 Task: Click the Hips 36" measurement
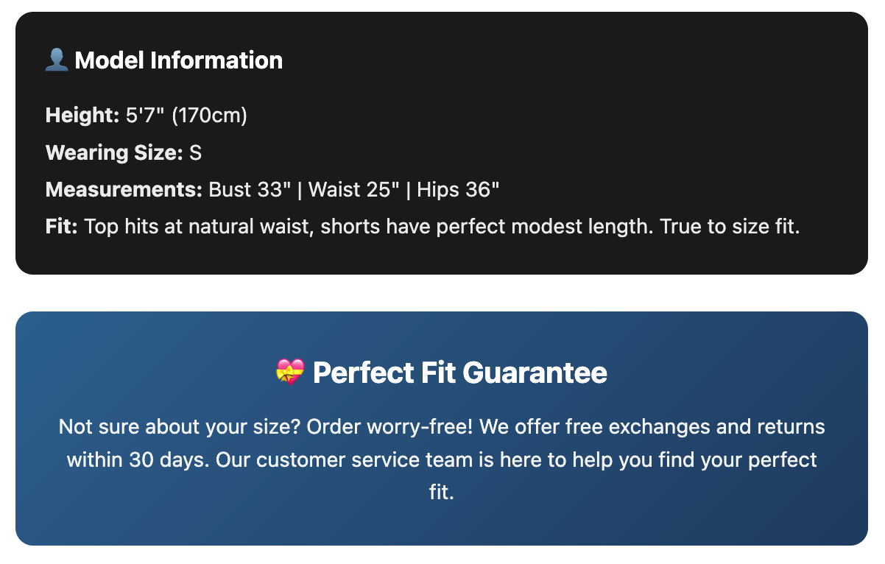pyautogui.click(x=458, y=190)
